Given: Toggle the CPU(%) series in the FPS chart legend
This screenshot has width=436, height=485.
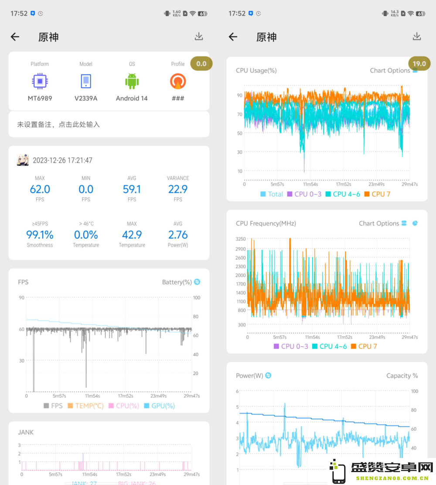Looking at the screenshot, I should click(124, 406).
